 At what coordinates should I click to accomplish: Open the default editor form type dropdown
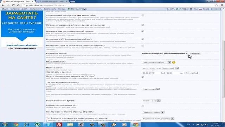(158, 119)
